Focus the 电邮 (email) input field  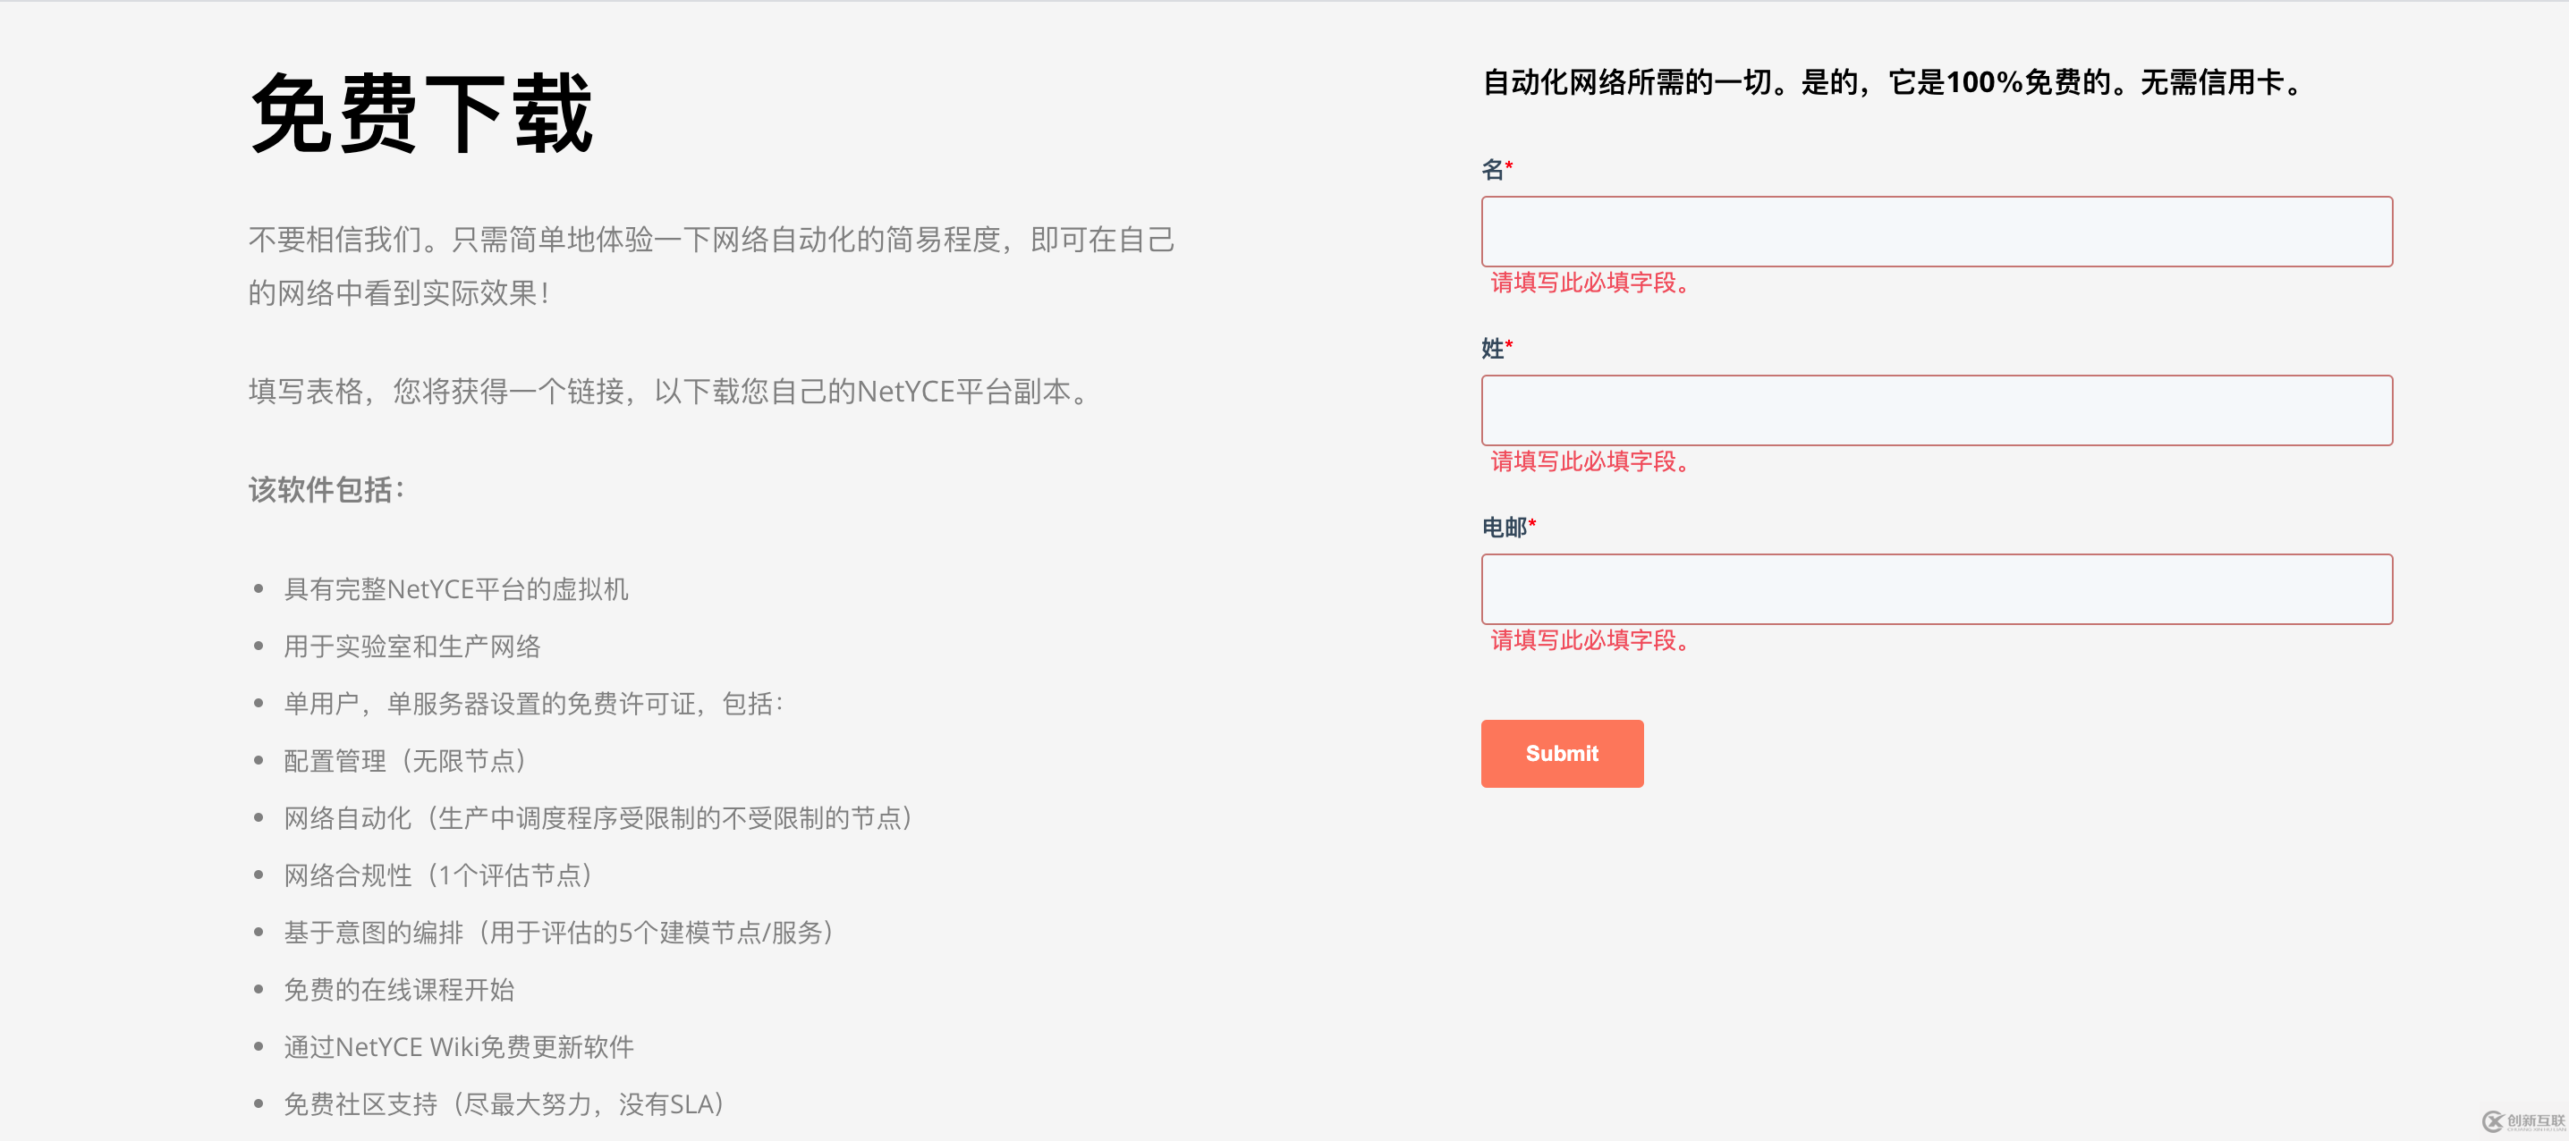tap(1935, 588)
